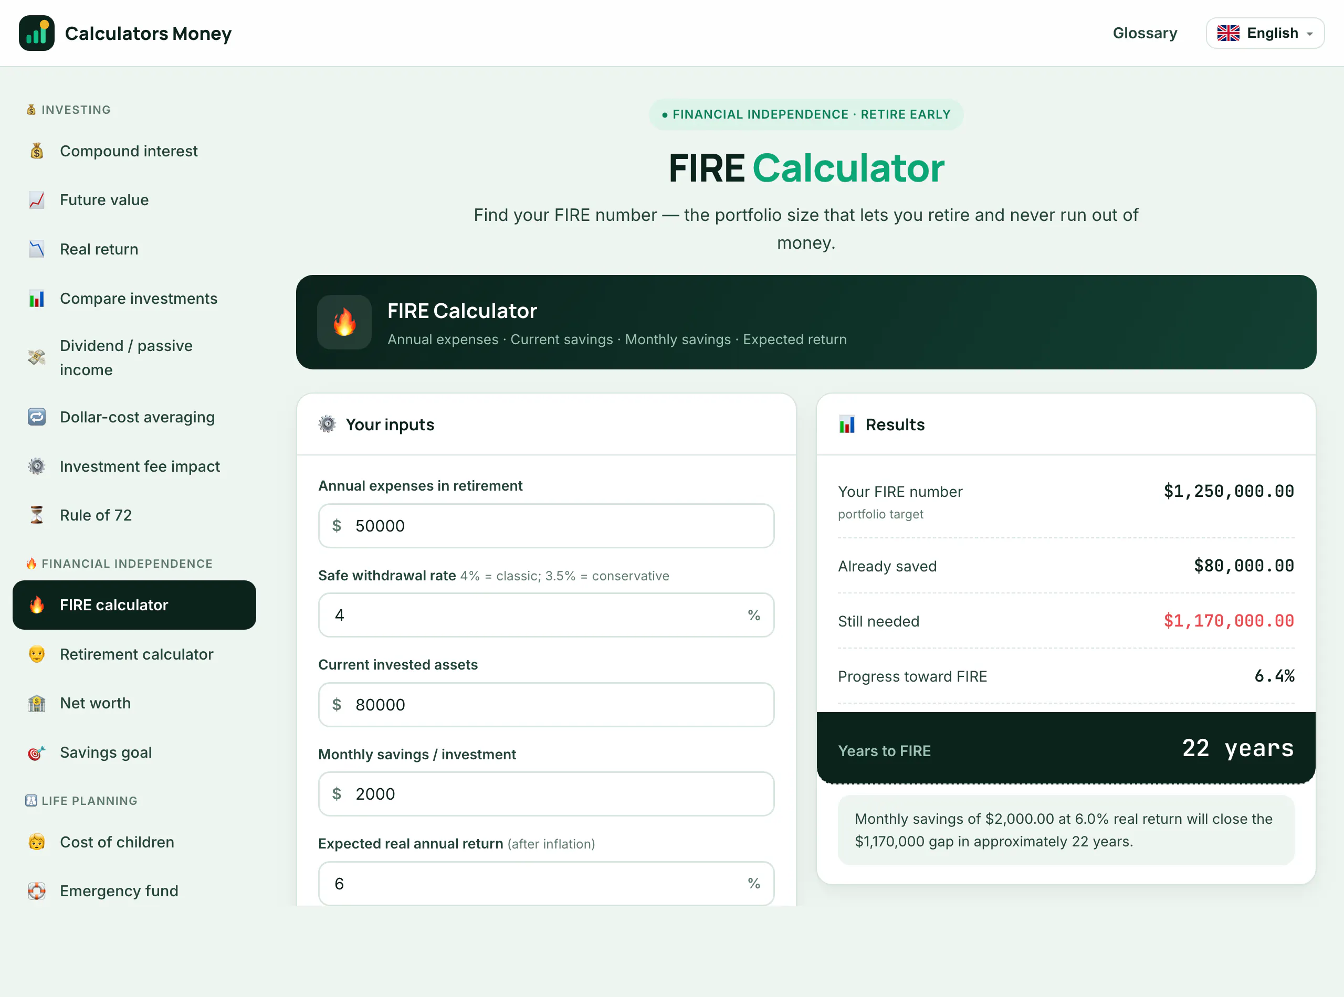Open Future value calculator

pos(134,200)
